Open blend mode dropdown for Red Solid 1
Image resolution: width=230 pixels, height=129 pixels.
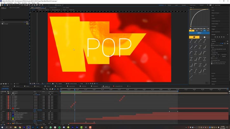[36, 108]
